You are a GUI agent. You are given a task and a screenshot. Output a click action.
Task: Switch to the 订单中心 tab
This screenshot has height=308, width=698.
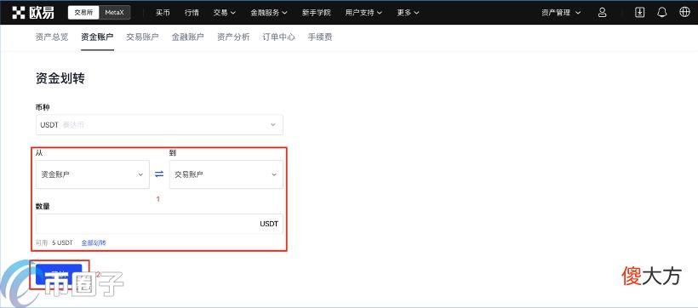click(278, 37)
